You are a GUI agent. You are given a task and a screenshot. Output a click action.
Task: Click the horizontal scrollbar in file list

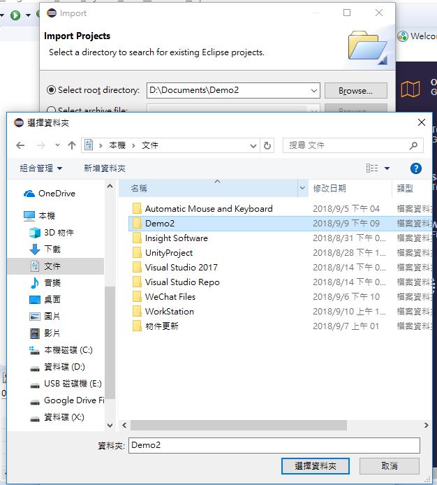point(238,426)
